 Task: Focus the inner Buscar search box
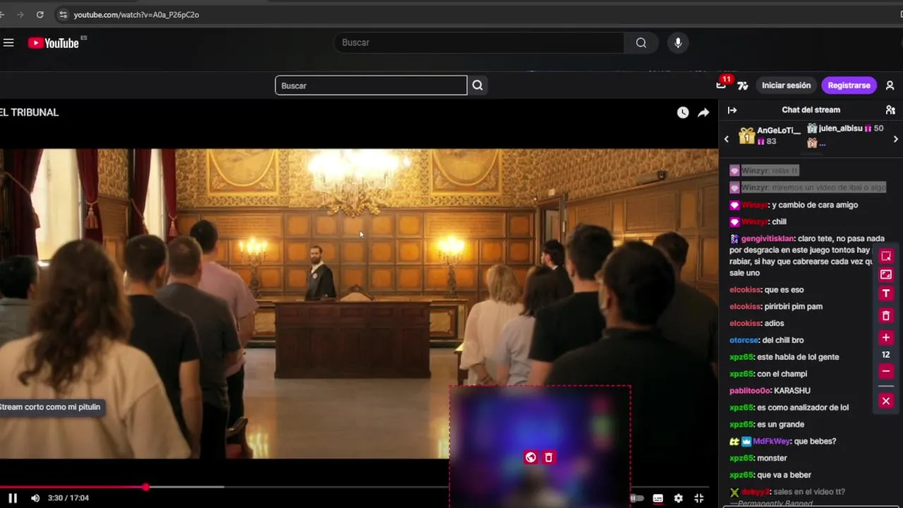(371, 85)
